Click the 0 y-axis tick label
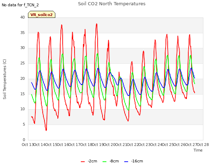Screen dimensions: 224x168 [x=24, y=140]
